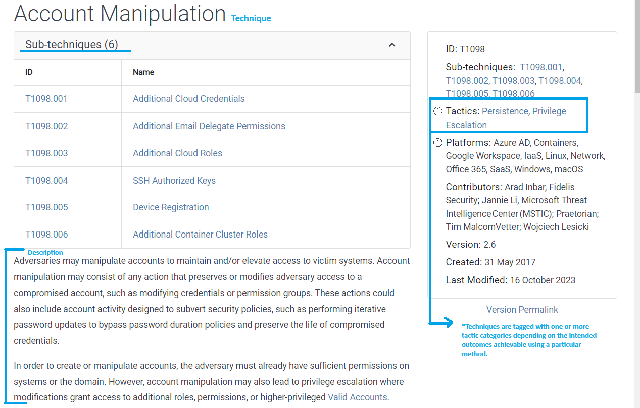Open sidebar sub-technique link T1098.005
Screen dimensions: 640x408
tap(467, 94)
